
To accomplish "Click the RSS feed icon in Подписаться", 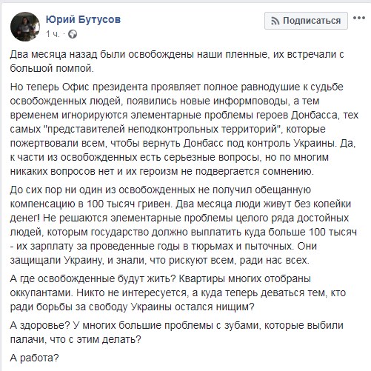I will [x=275, y=21].
